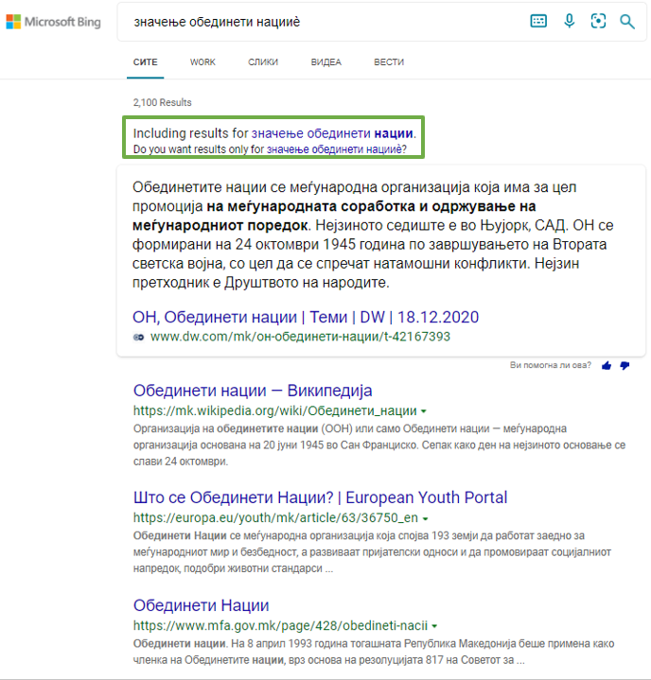Viewport: 651px width, 680px height.
Task: Open the ВИДЕА tab
Action: tap(325, 62)
